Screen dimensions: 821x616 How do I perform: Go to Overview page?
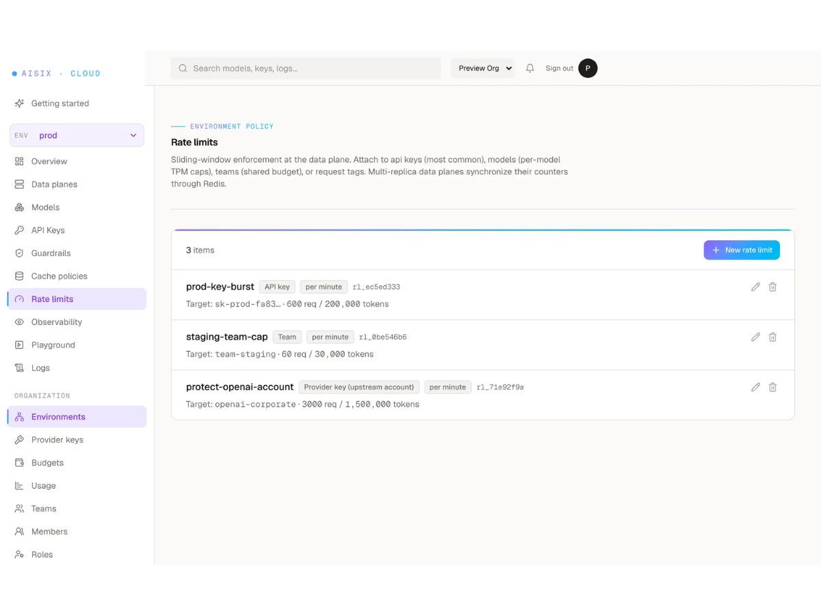[x=77, y=162]
